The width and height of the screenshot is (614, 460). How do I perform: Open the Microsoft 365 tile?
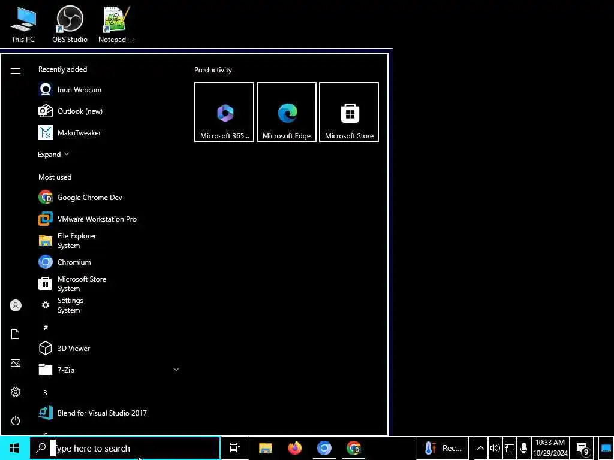coord(224,112)
